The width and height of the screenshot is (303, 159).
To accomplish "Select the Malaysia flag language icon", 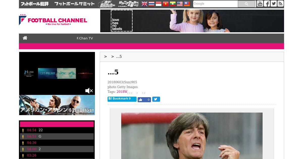I will (180, 4).
